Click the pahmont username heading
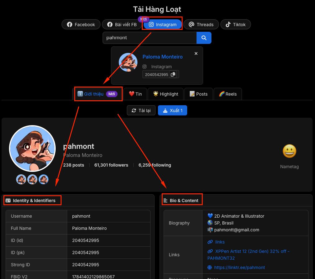The width and height of the screenshot is (315, 279). (x=79, y=146)
